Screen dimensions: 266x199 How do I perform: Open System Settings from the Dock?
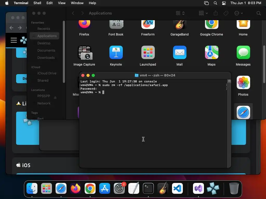[x=119, y=188]
